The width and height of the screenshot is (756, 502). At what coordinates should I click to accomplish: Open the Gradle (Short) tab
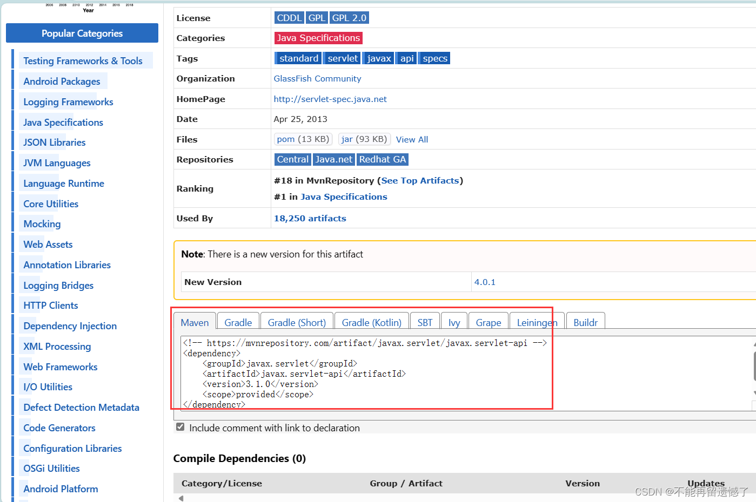pyautogui.click(x=297, y=322)
